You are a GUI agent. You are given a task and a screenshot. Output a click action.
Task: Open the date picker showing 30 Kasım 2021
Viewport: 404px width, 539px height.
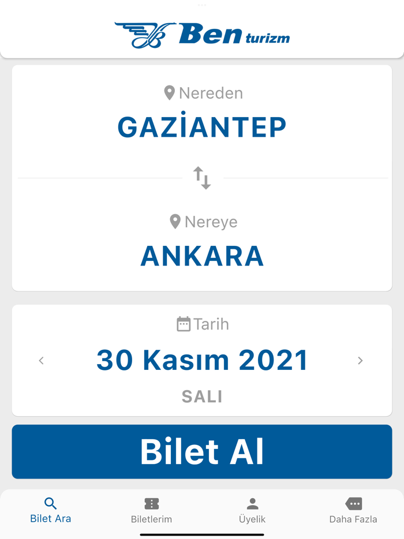pos(201,360)
